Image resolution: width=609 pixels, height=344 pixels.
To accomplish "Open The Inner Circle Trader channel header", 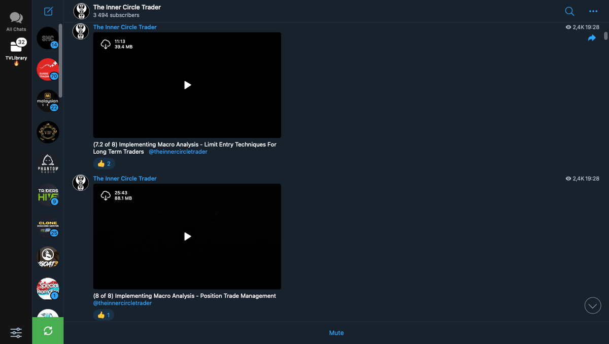I will [x=127, y=11].
